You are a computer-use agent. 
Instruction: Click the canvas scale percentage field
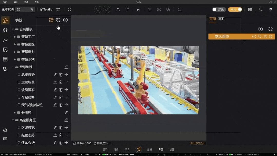point(23,10)
